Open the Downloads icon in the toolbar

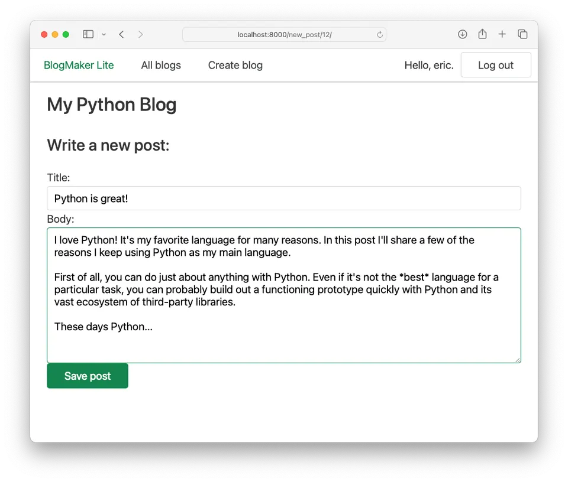[x=462, y=34]
